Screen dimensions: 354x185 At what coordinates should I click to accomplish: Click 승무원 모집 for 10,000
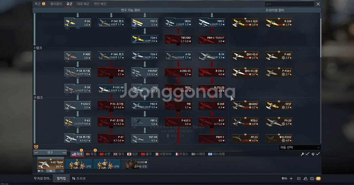click(135, 164)
